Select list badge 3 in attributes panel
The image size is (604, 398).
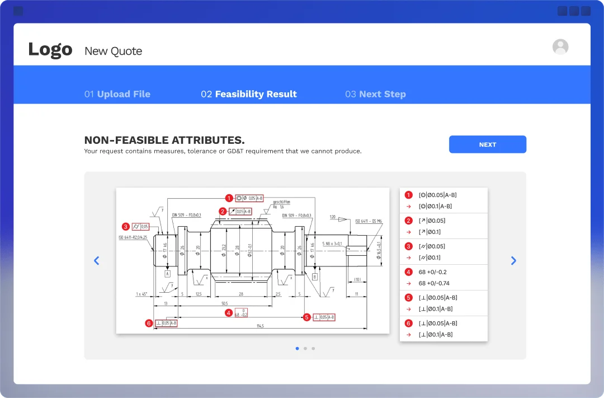[x=409, y=246]
